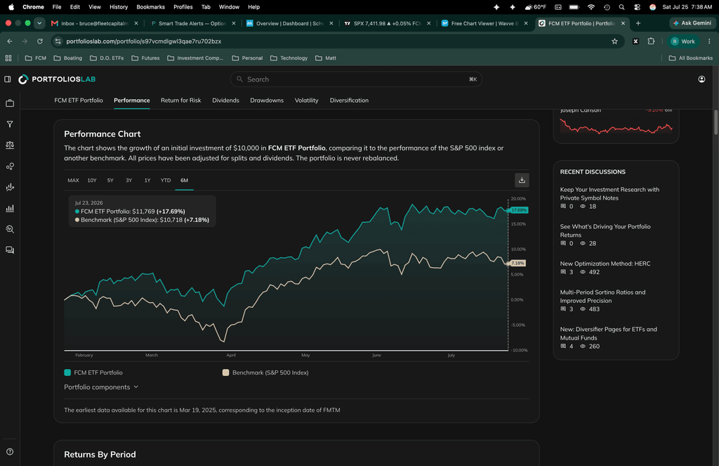Open the Futures bookmarks folder
719x466 pixels.
tap(145, 58)
